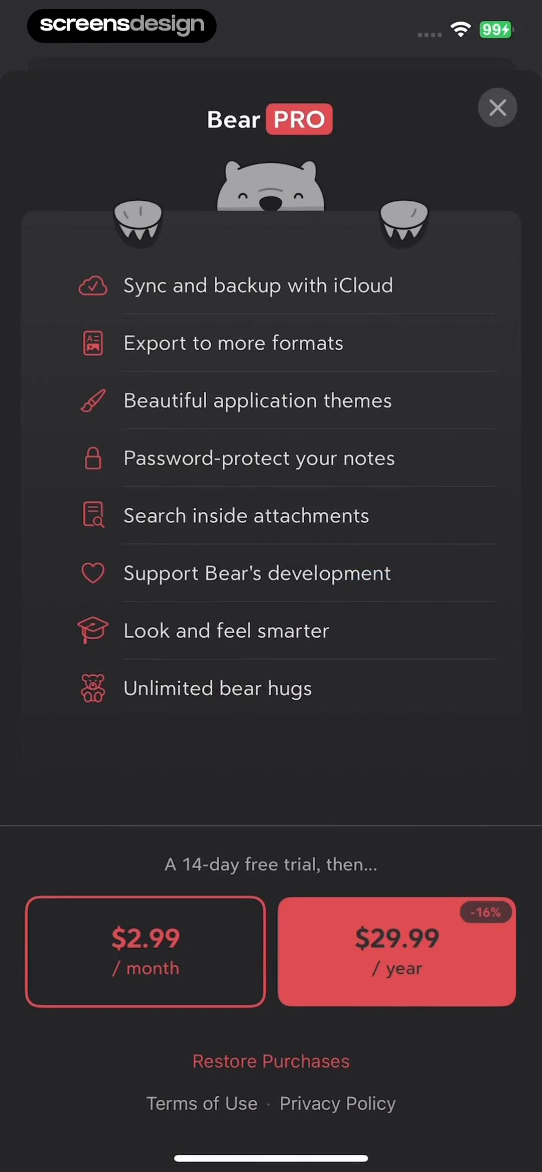
Task: Tap the home indicator bar
Action: tap(271, 1158)
